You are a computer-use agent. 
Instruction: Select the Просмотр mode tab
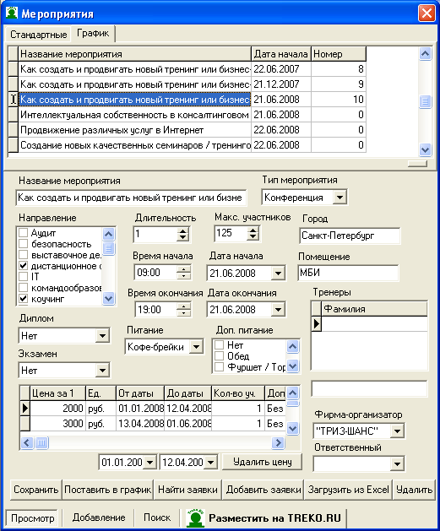coord(32,518)
